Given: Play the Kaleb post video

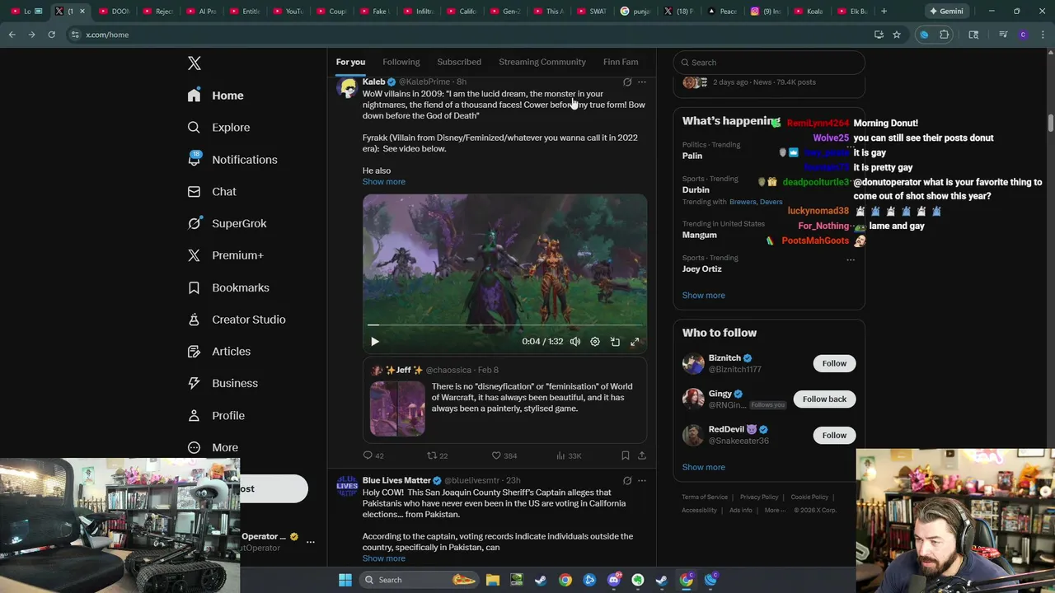Looking at the screenshot, I should [x=374, y=342].
